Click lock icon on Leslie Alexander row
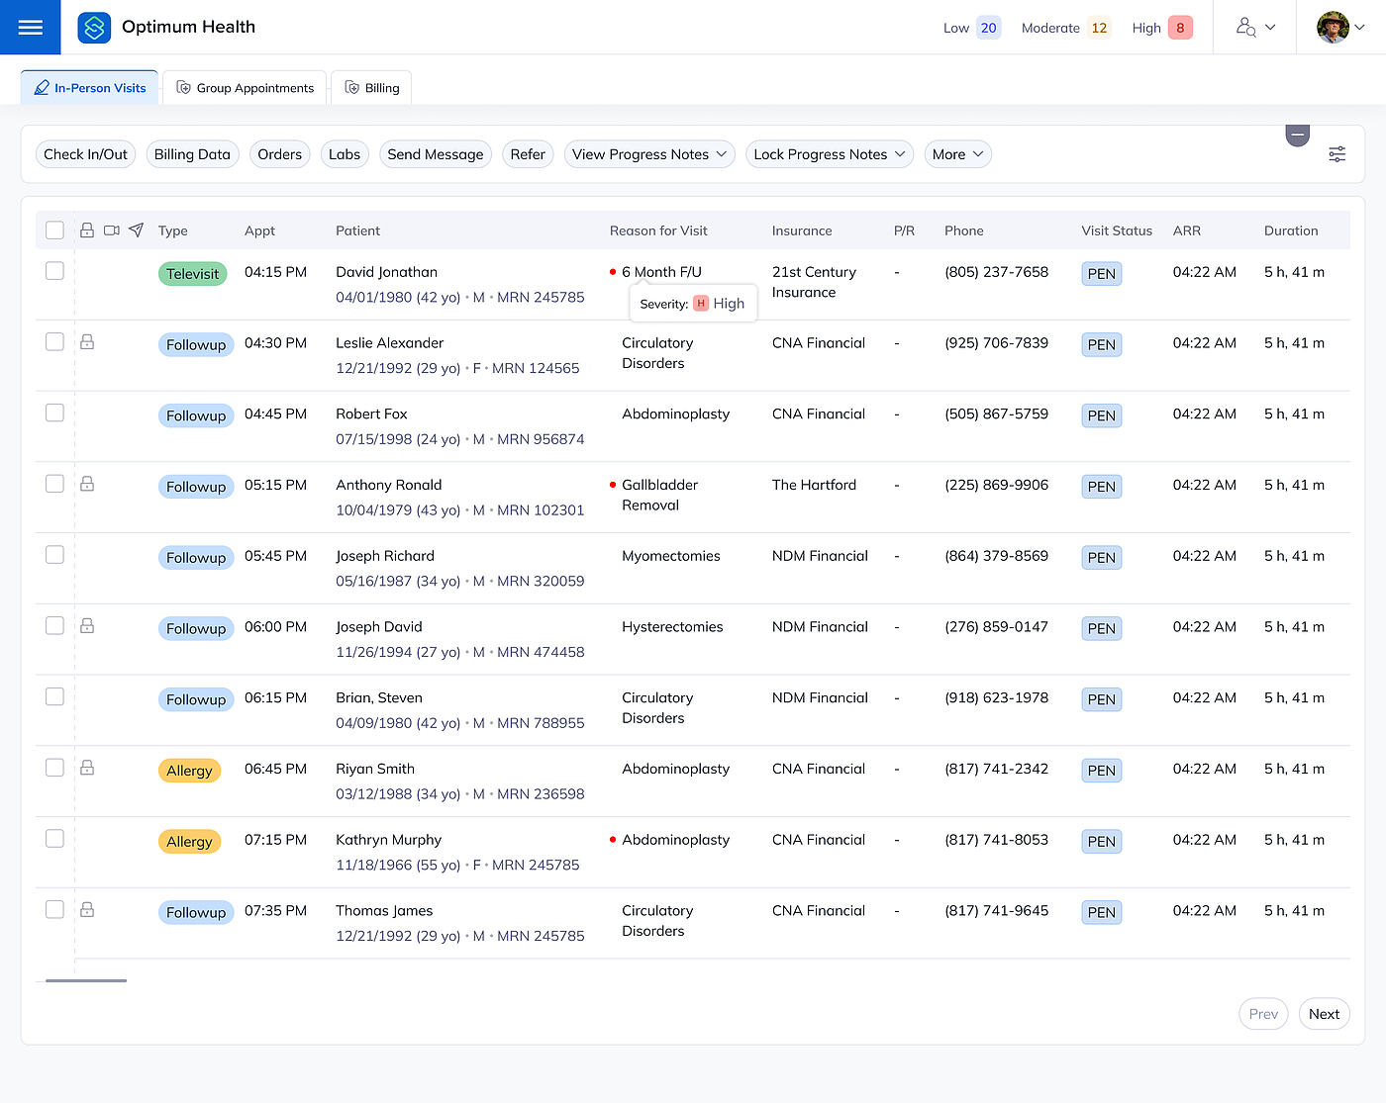This screenshot has height=1103, width=1386. coord(87,342)
